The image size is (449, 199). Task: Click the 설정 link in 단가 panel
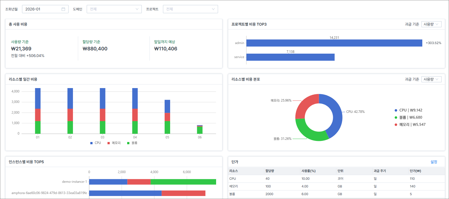[x=434, y=162]
